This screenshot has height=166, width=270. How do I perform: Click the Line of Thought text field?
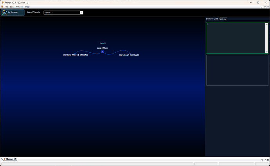point(62,12)
